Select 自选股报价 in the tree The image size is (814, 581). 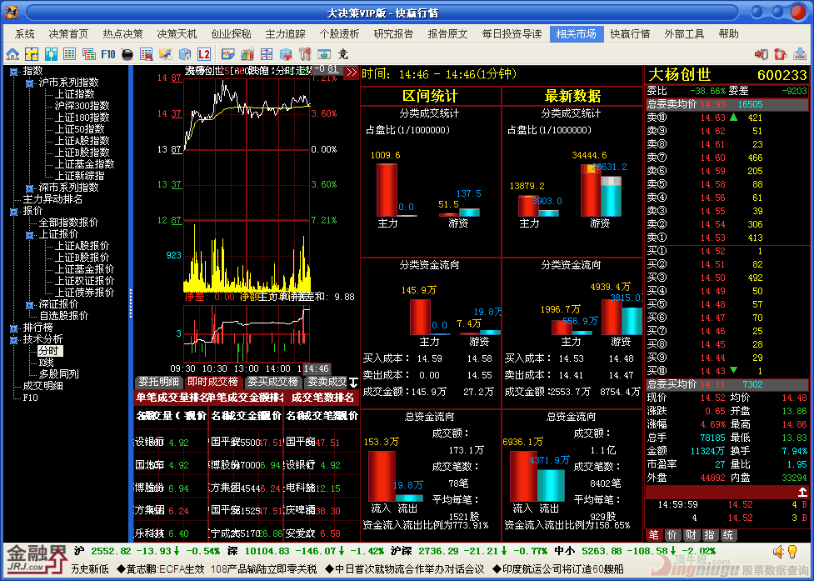click(x=64, y=316)
